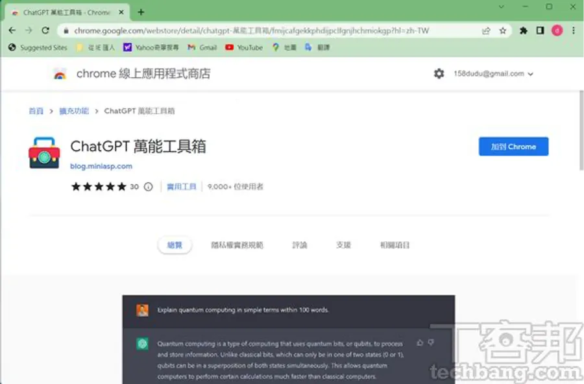This screenshot has width=584, height=384.
Task: Click the rating count 30
Action: pyautogui.click(x=134, y=187)
